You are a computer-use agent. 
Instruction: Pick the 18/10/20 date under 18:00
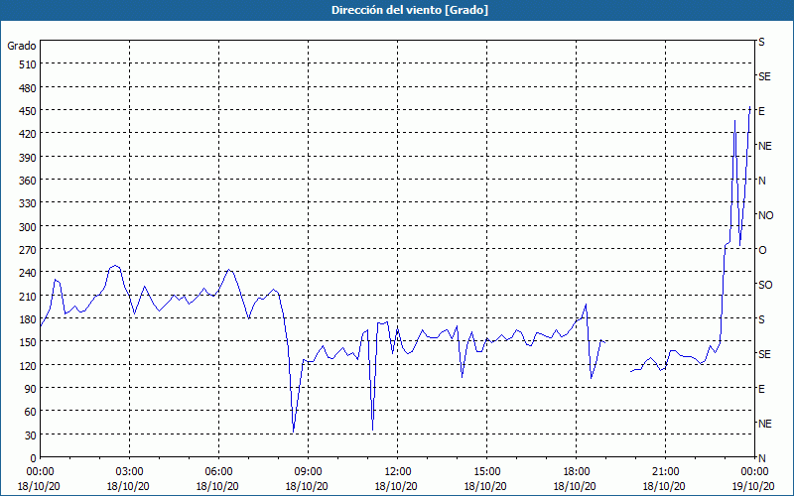(576, 486)
